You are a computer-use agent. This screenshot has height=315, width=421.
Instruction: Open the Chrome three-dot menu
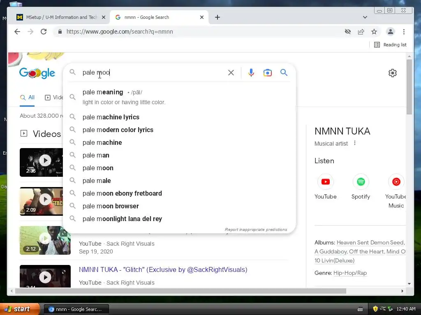click(404, 32)
